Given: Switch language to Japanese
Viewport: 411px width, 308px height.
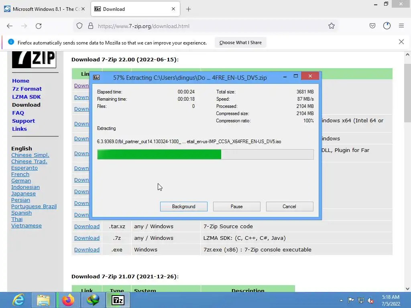Looking at the screenshot, I should 23,194.
